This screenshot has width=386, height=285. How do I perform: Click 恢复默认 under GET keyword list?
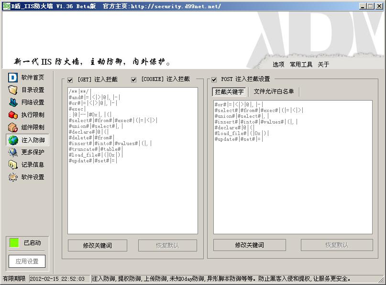pyautogui.click(x=167, y=246)
